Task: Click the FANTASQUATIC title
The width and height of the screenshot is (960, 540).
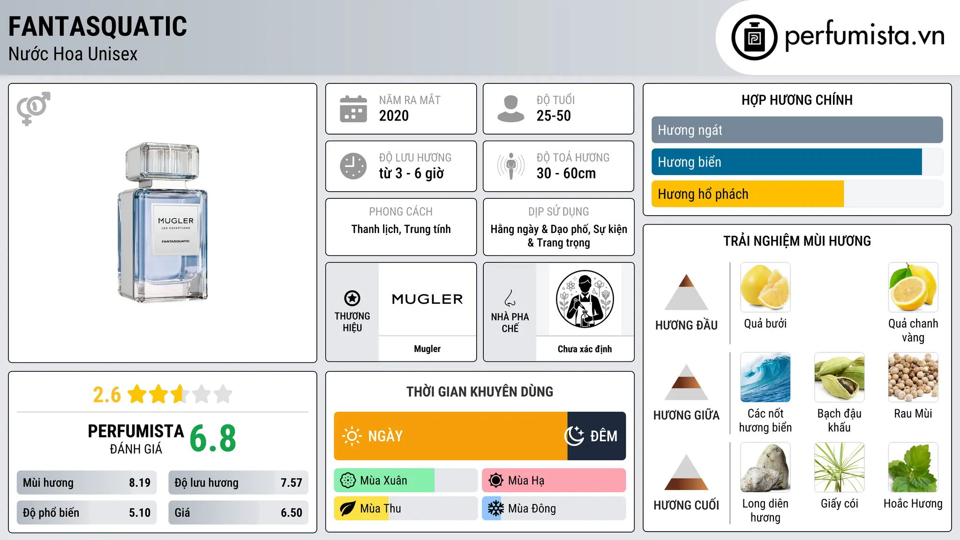Action: pos(97,26)
